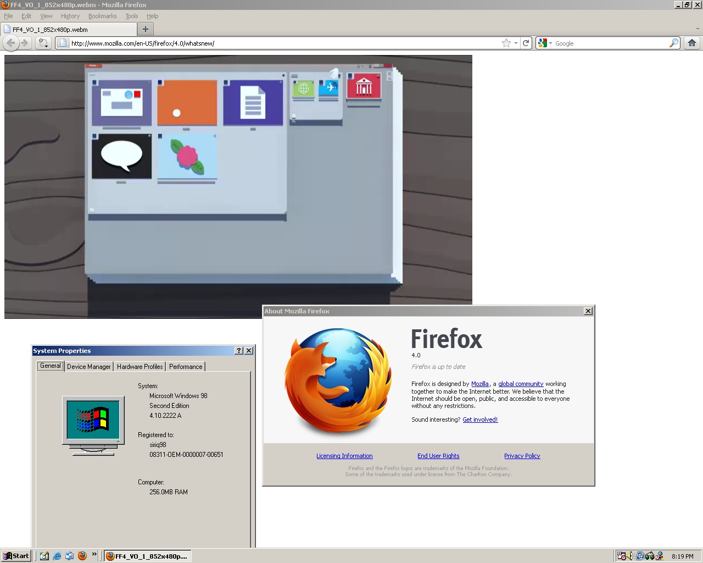Open the History menu
This screenshot has width=703, height=563.
coord(70,16)
